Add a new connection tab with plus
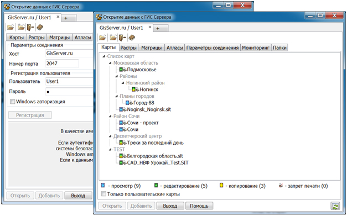Image resolution: width=347 pixels, height=216 pixels. [158, 28]
